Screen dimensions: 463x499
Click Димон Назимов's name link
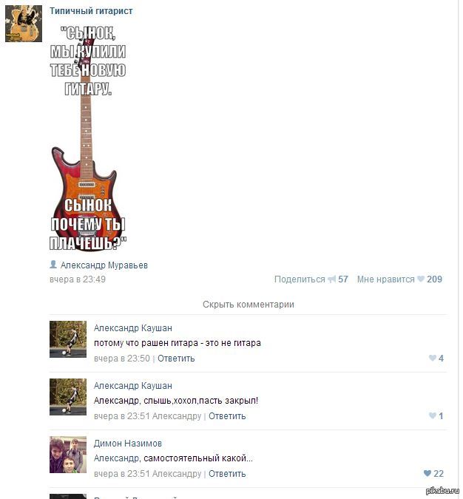point(128,443)
